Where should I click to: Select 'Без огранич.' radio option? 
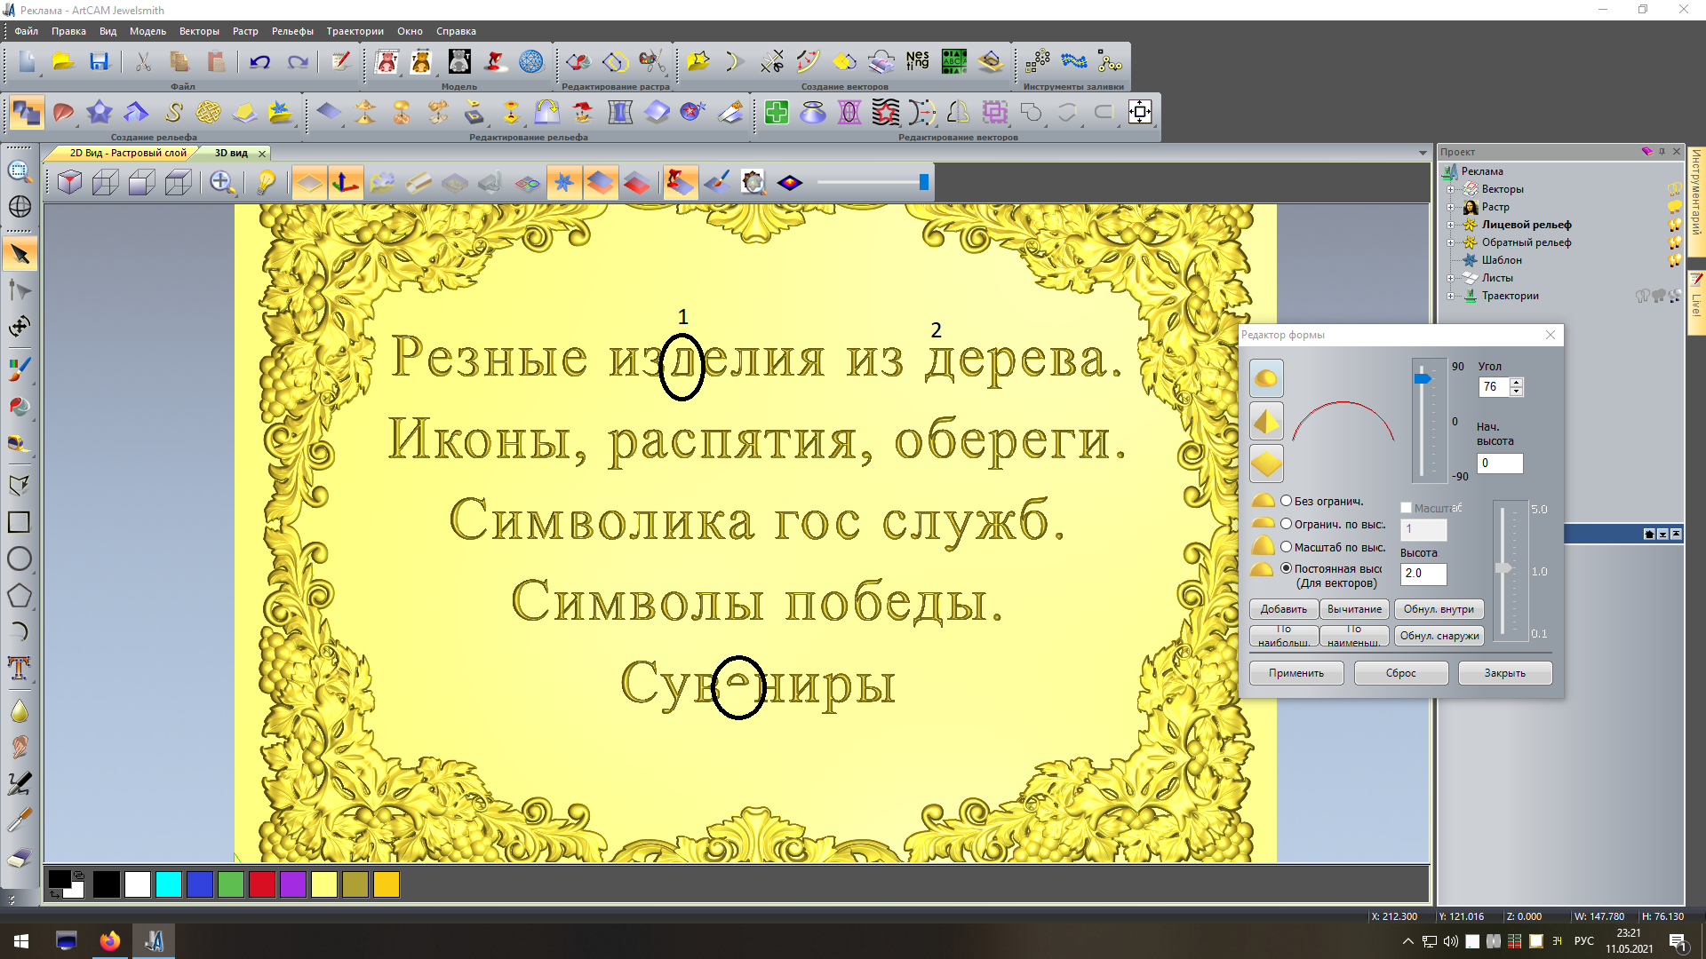[x=1286, y=501]
